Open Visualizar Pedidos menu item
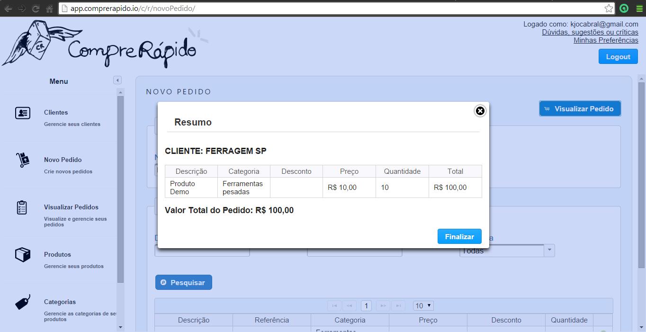The width and height of the screenshot is (646, 332). pyautogui.click(x=71, y=207)
